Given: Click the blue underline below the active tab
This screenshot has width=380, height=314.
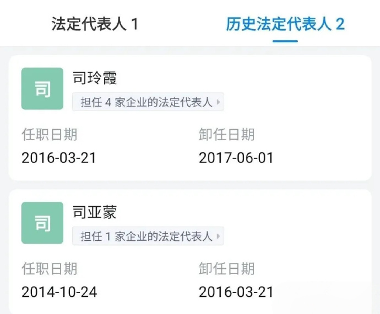Looking at the screenshot, I should 285,41.
